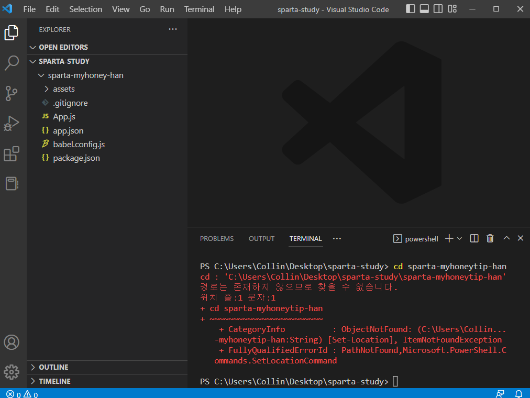Open the Manage gear icon
The width and height of the screenshot is (530, 398).
tap(12, 372)
